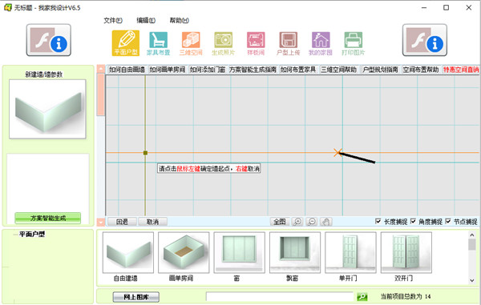Toggle the 角度捕捉 angle snap checkbox
The image size is (481, 305).
[x=413, y=221]
